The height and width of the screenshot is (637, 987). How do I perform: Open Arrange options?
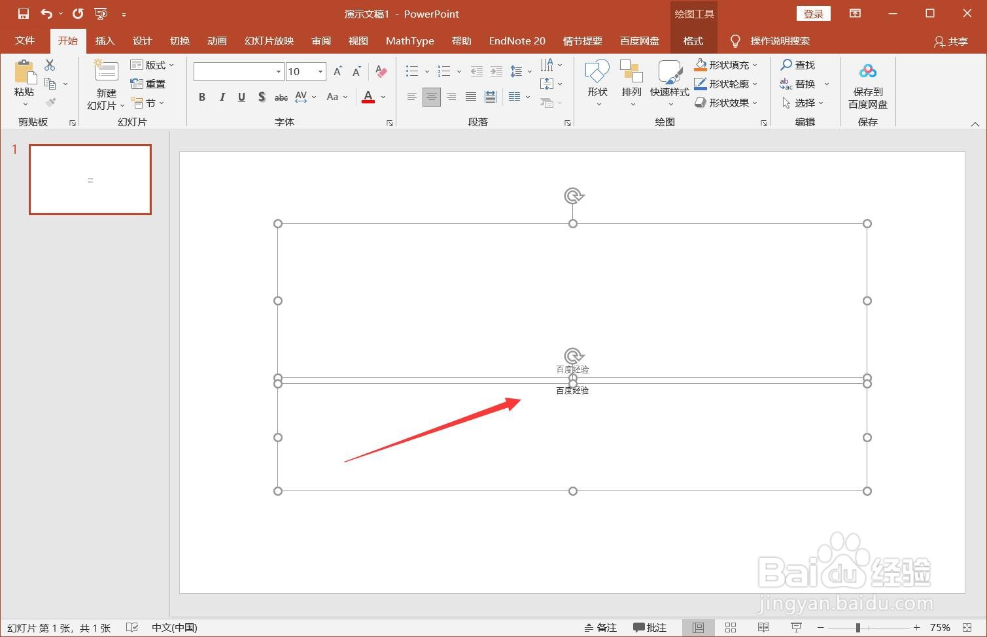[631, 84]
